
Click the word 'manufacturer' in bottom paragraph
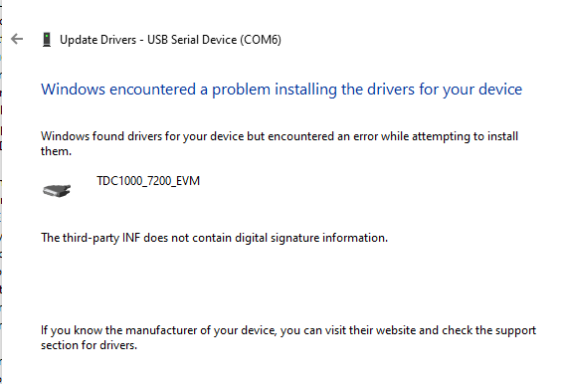tap(161, 330)
